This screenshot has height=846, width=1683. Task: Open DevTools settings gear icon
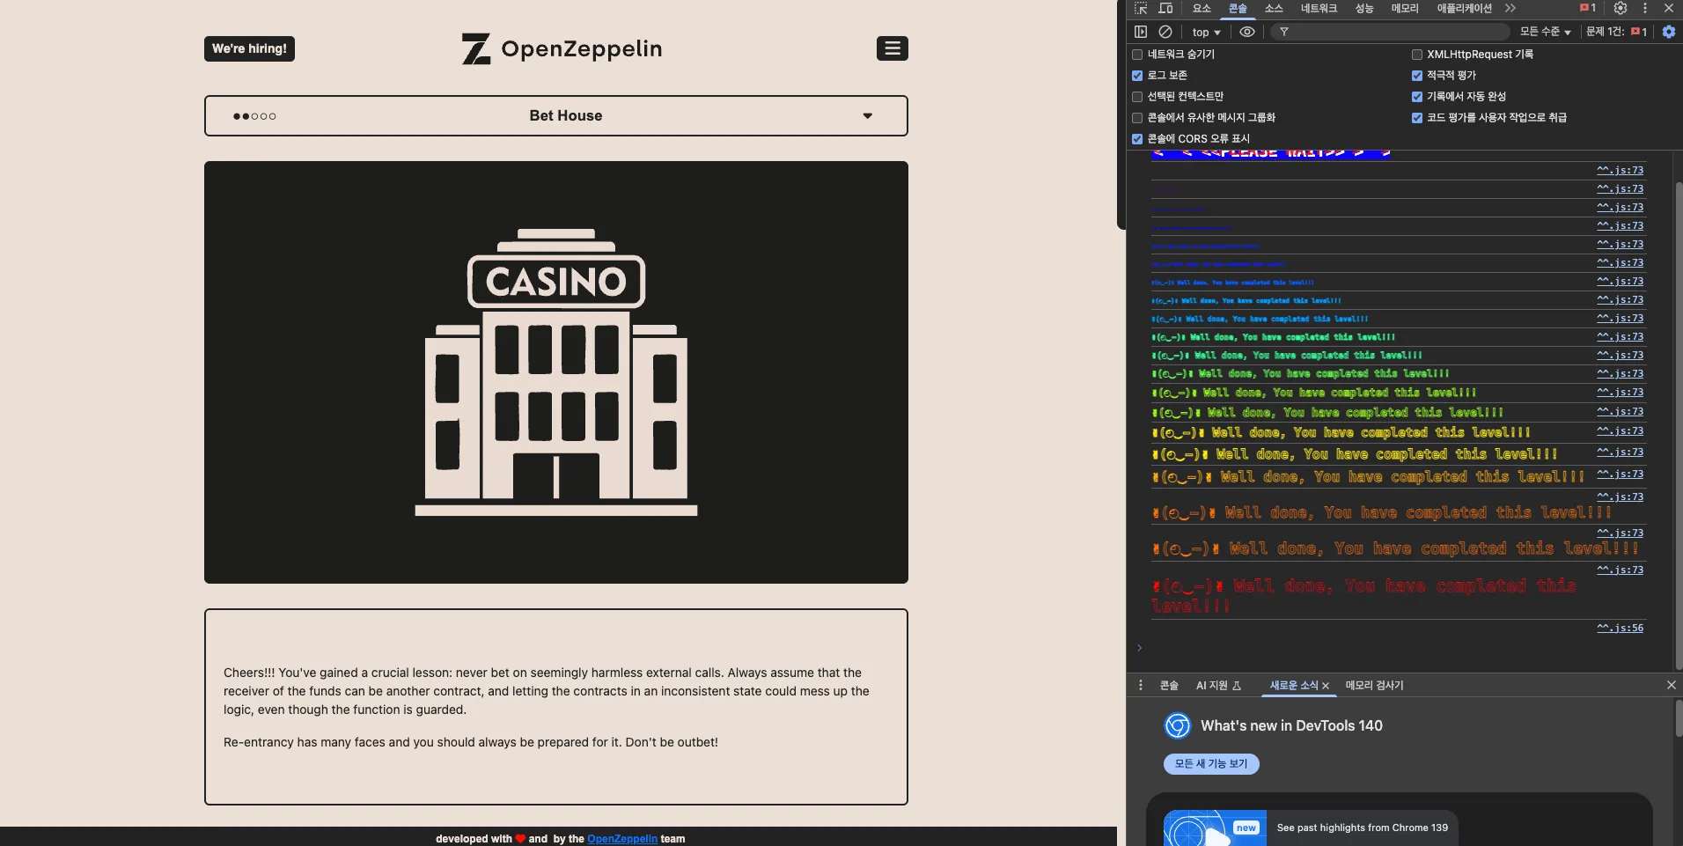[x=1621, y=8]
